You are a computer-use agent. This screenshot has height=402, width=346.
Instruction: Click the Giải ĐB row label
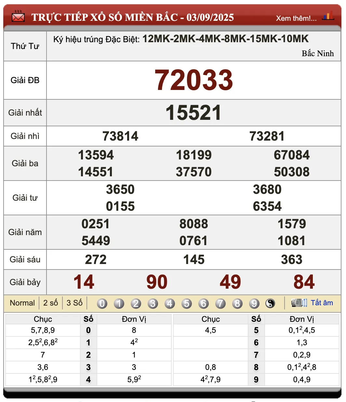(25, 80)
